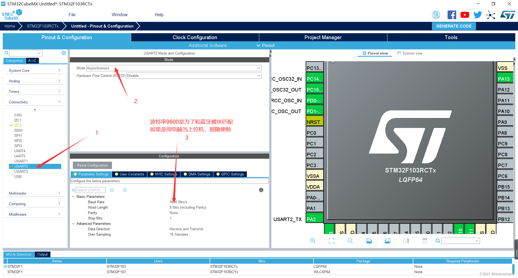Viewport: 518px width, 278px height.
Task: Switch to Tools tab
Action: click(451, 37)
